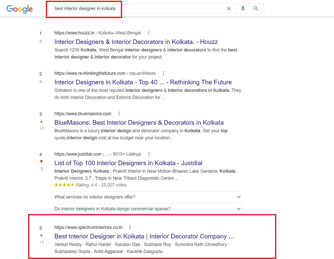Open three-dot menu for spectruminteriors result

(130, 227)
